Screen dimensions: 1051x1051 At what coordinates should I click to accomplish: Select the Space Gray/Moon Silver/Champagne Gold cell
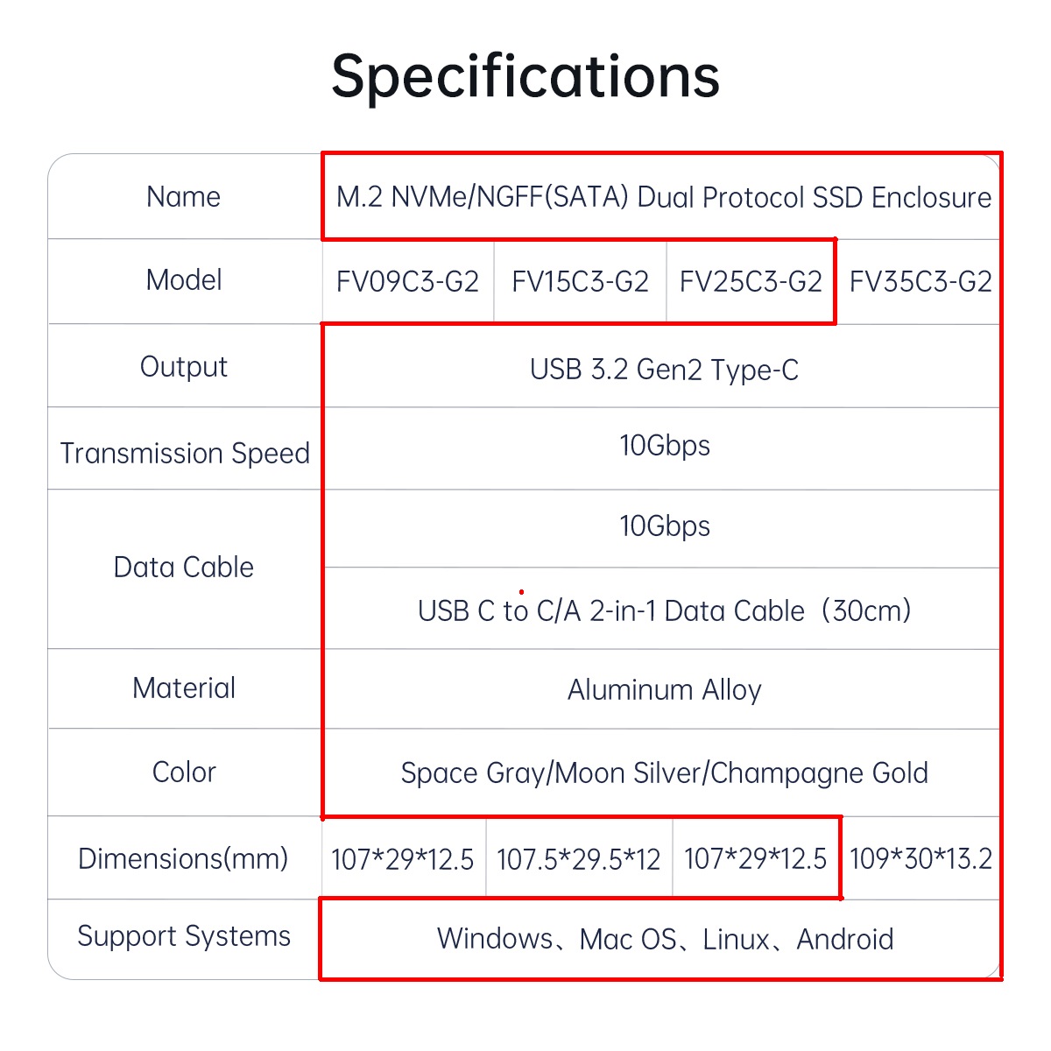pos(664,773)
